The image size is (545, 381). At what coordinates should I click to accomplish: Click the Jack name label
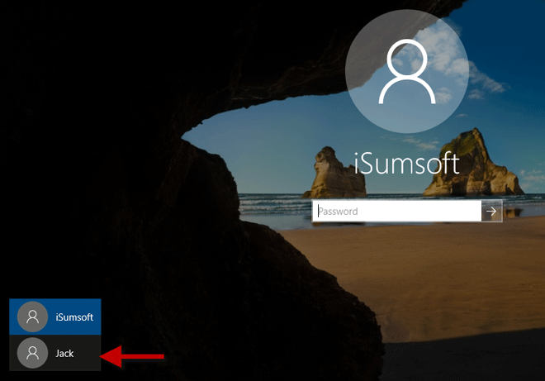click(64, 354)
